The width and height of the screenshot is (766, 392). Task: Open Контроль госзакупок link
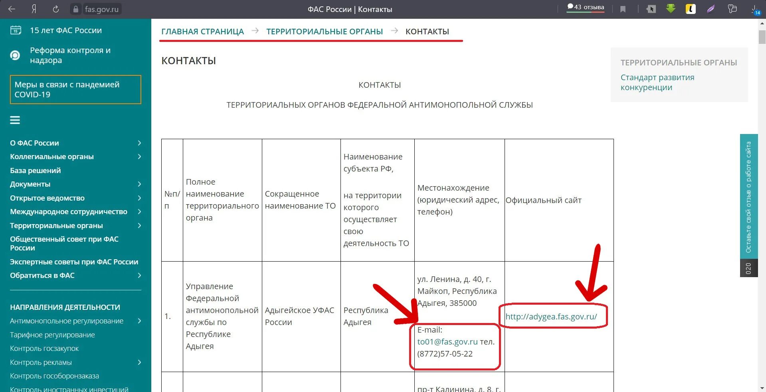click(44, 349)
